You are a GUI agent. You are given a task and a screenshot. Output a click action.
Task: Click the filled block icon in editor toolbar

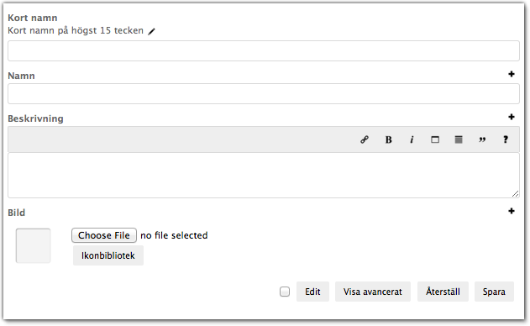click(x=459, y=139)
